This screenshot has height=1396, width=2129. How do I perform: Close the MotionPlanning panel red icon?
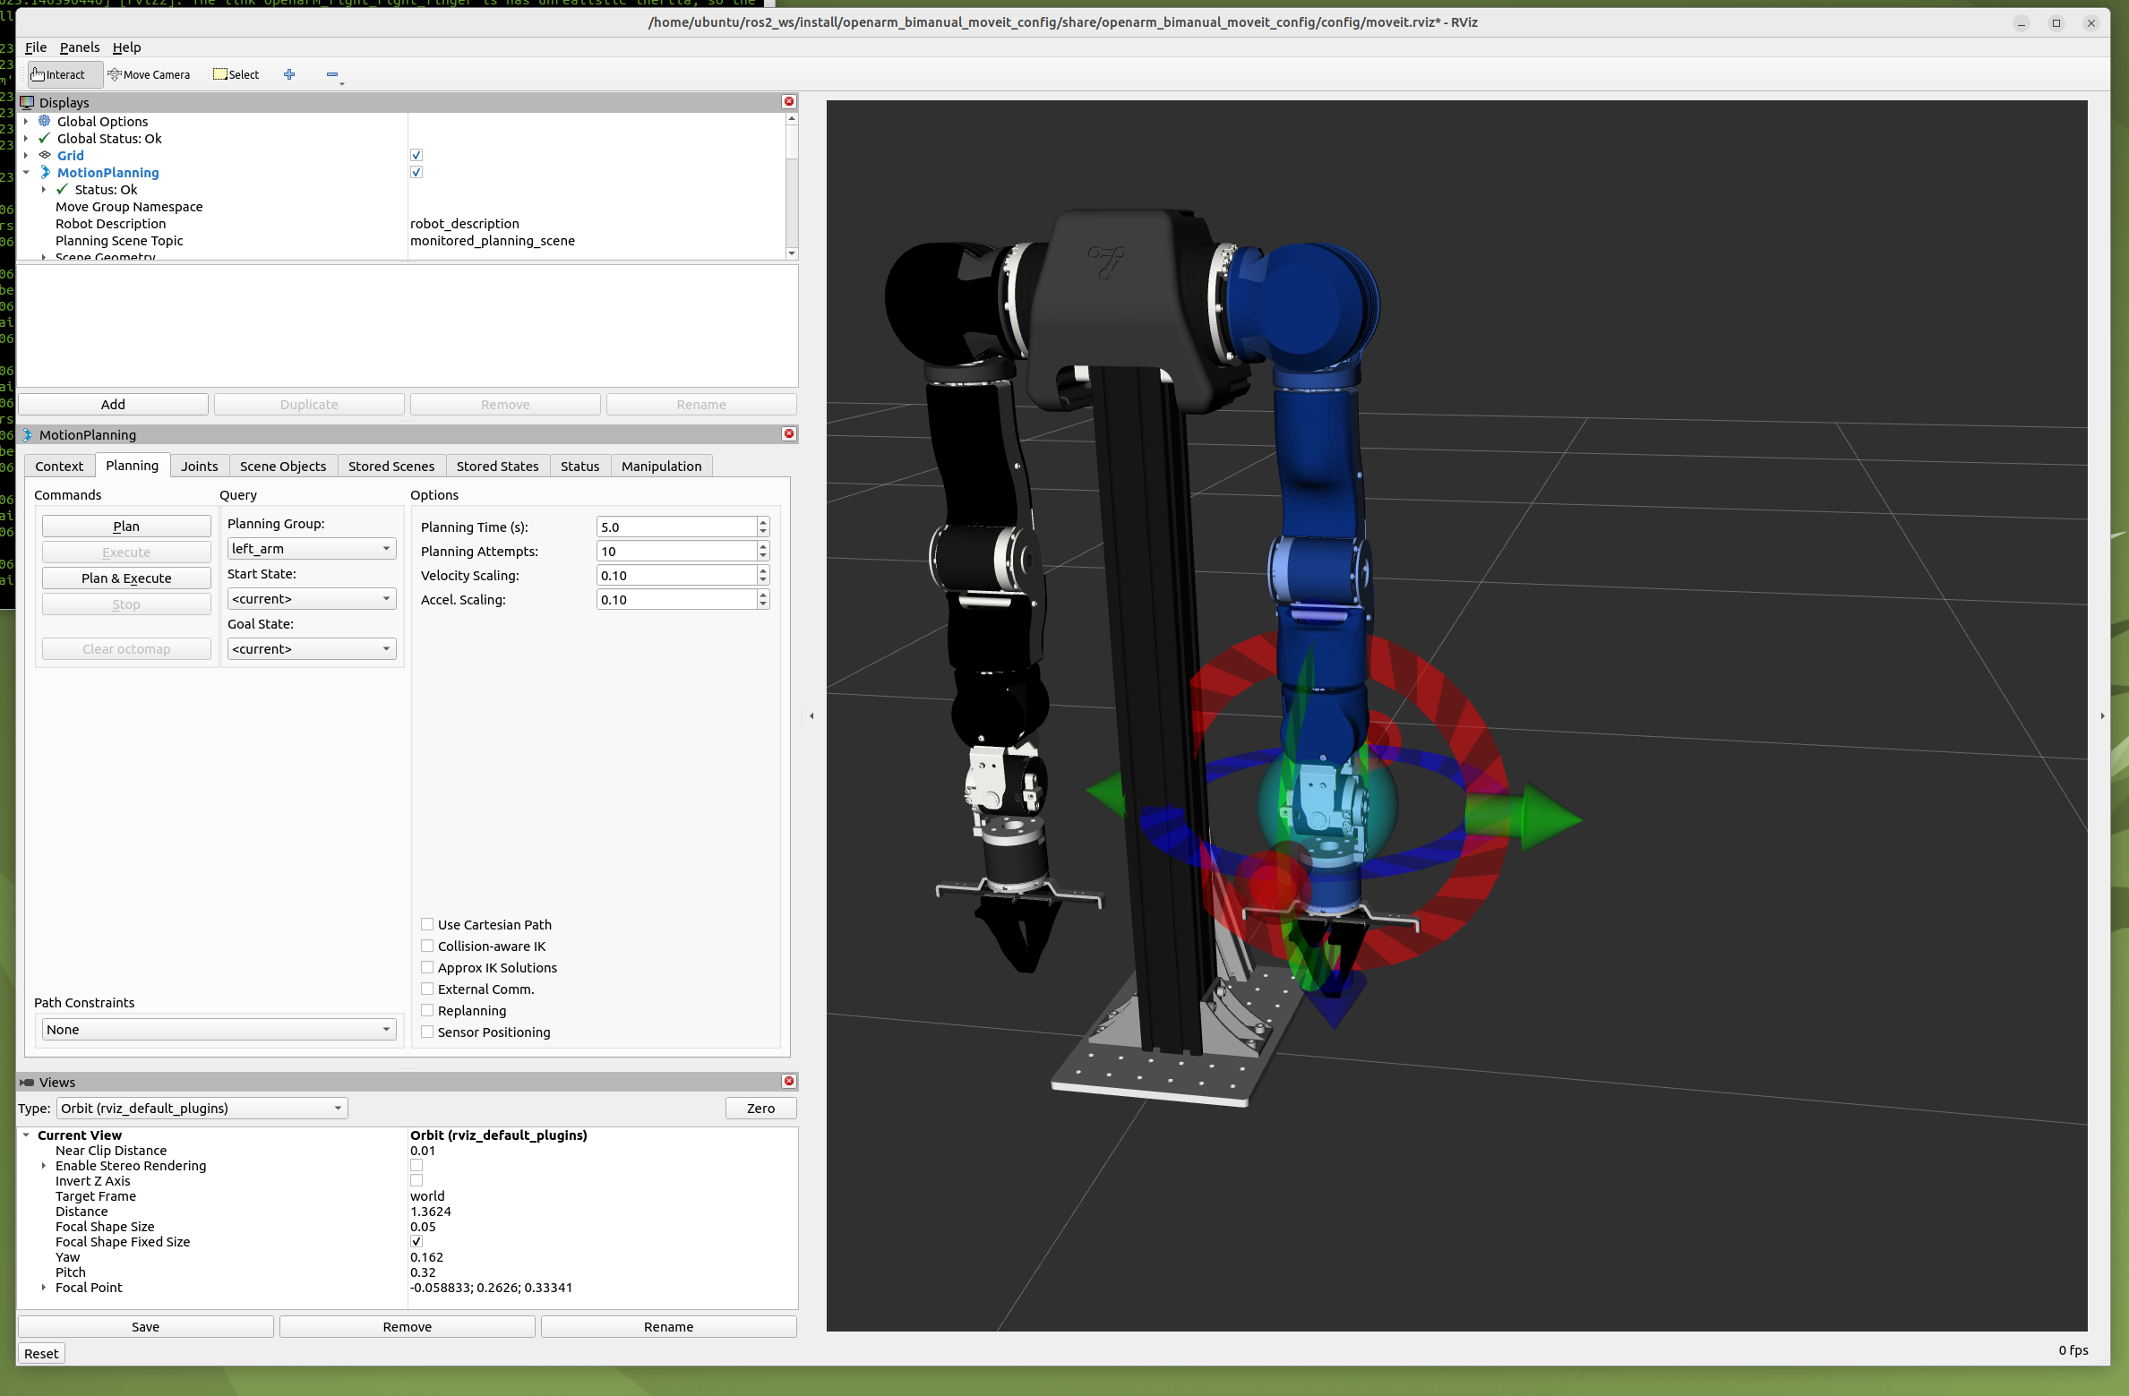(789, 434)
